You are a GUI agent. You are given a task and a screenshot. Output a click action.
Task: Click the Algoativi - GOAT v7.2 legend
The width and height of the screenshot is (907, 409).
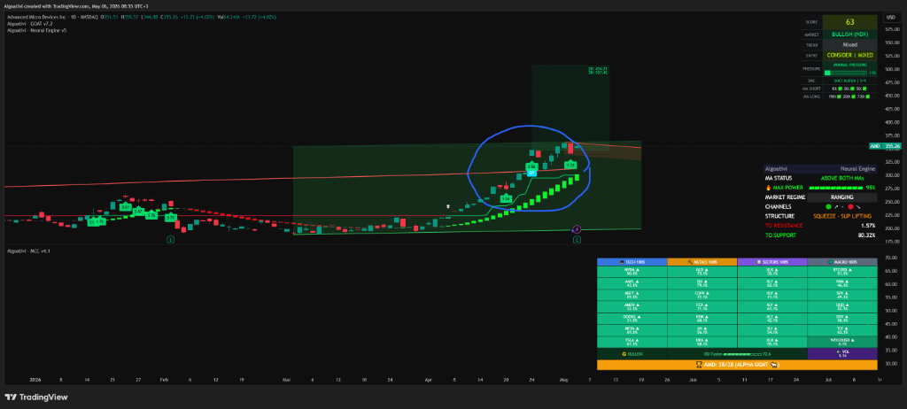(29, 24)
